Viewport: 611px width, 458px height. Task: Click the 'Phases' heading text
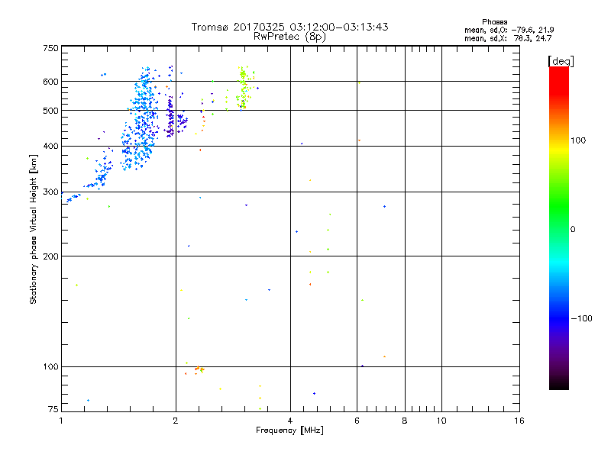click(x=494, y=22)
